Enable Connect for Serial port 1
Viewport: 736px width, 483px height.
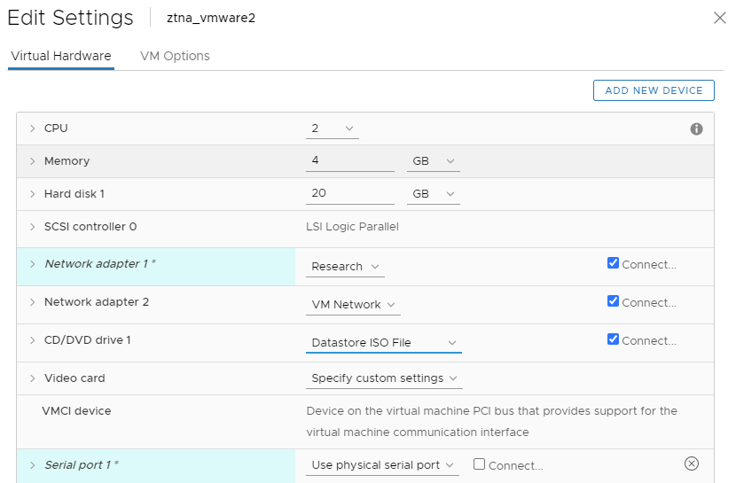click(x=479, y=464)
